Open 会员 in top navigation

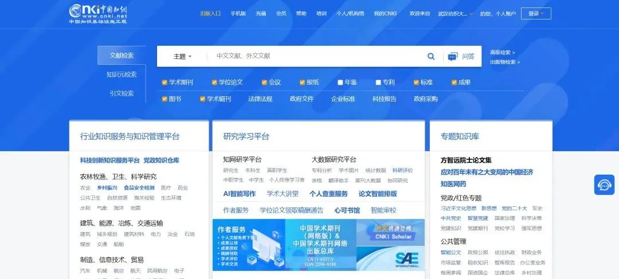point(281,13)
